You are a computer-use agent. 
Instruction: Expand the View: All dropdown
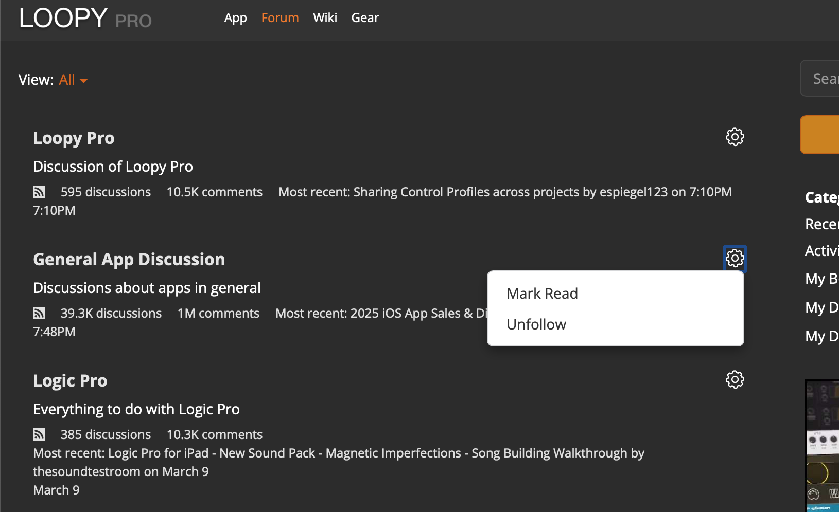[x=73, y=80]
